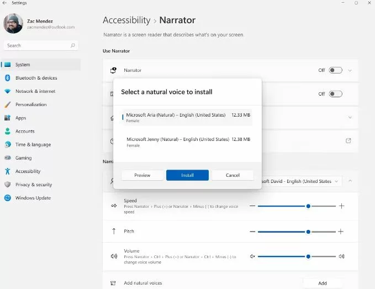
Task: Click the mute speaker icon left of Volume slider
Action: [x=252, y=256]
